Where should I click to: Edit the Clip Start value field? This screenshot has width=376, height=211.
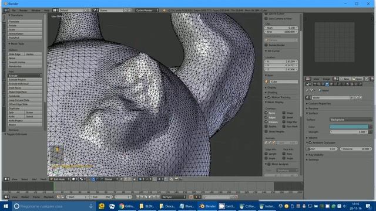point(281,28)
